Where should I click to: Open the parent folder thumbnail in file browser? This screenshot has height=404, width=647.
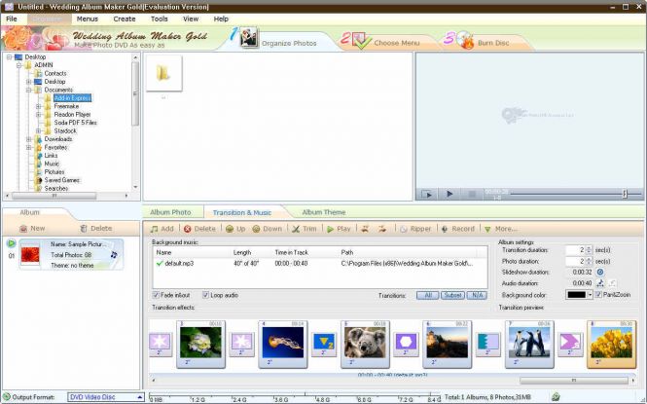point(163,73)
